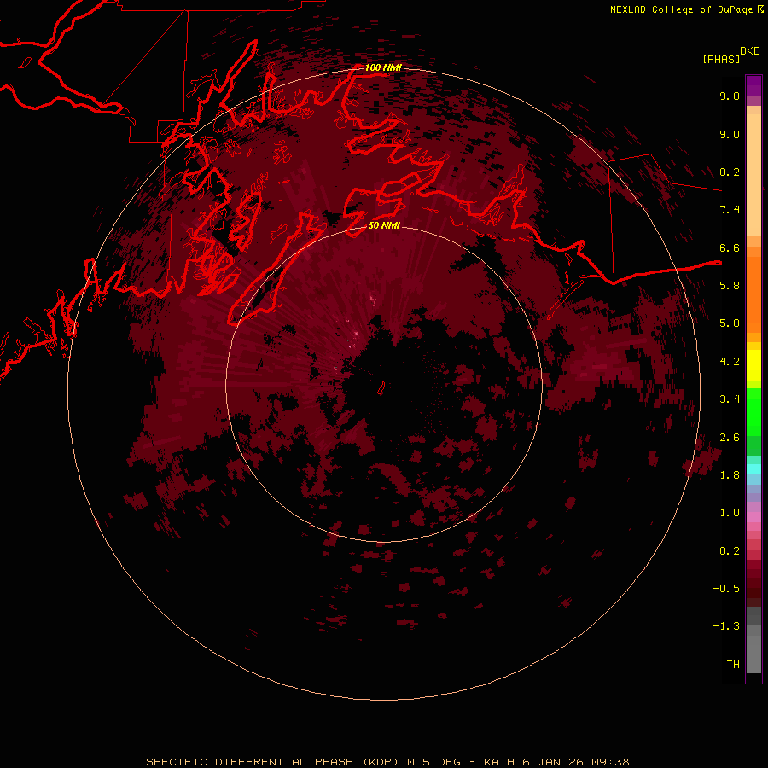This screenshot has width=768, height=768.
Task: Click the 4.2 legend value
Action: (x=730, y=362)
